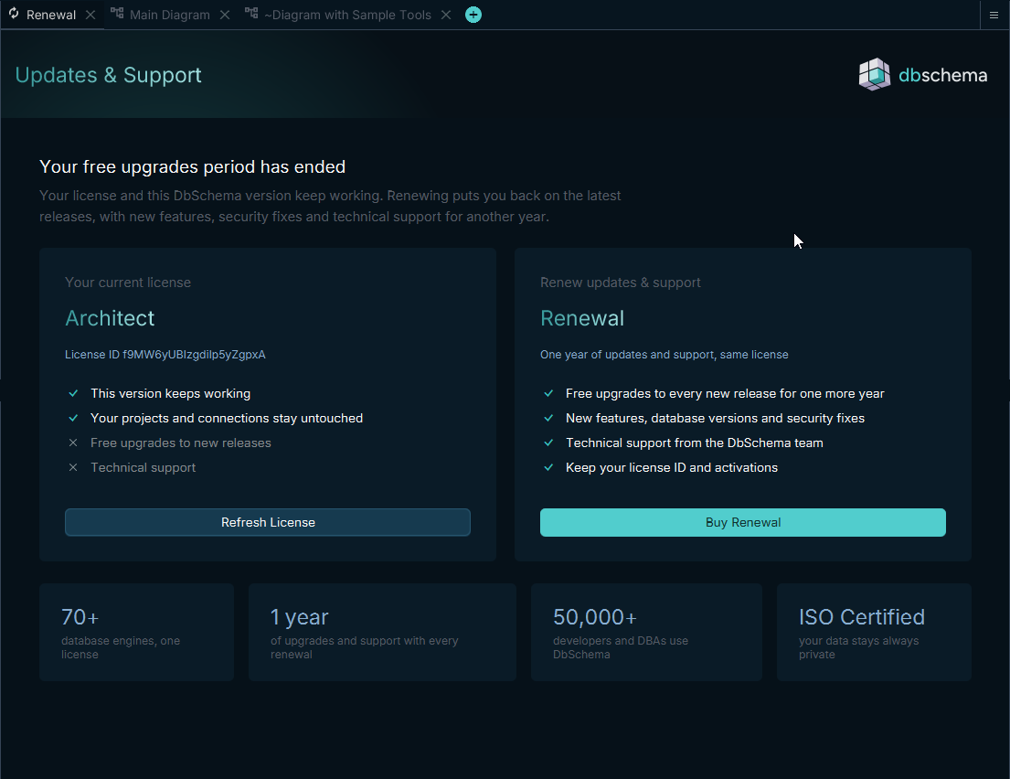Click the '50,000+' developers stat
Image resolution: width=1010 pixels, height=779 pixels.
(646, 632)
